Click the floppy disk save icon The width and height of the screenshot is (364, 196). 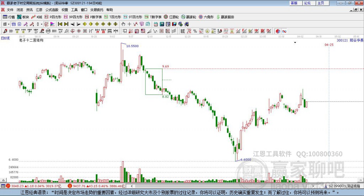tap(174, 24)
